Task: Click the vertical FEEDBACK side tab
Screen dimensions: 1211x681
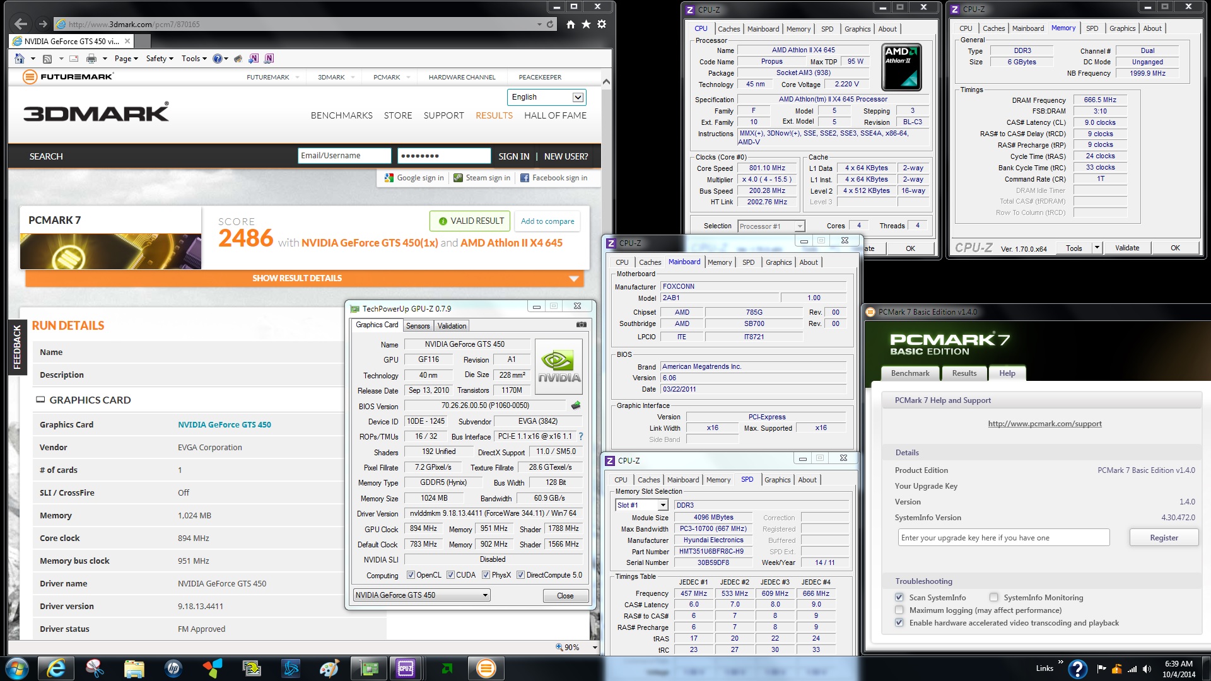Action: coord(17,347)
